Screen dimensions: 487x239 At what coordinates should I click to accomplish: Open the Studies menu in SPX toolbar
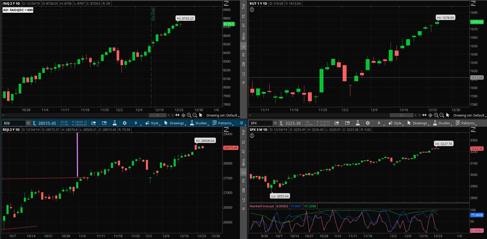442,123
